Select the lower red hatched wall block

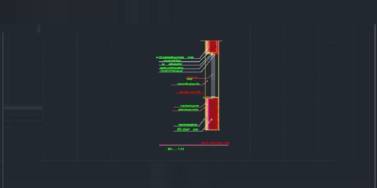[213, 114]
